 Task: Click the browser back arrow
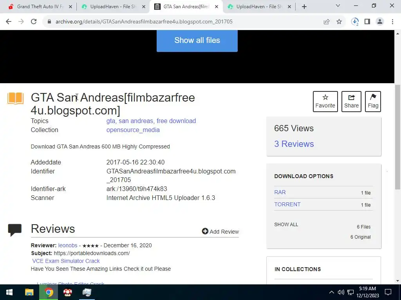click(x=9, y=22)
